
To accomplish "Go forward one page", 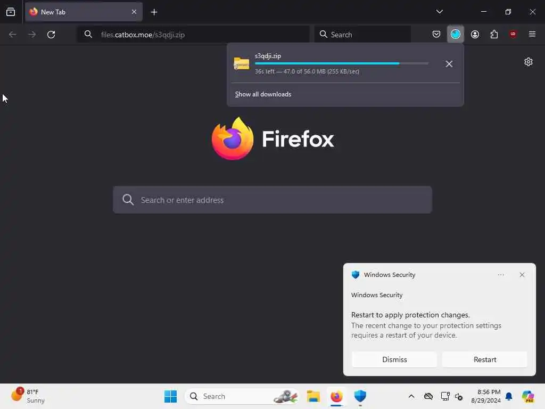I will pos(31,35).
